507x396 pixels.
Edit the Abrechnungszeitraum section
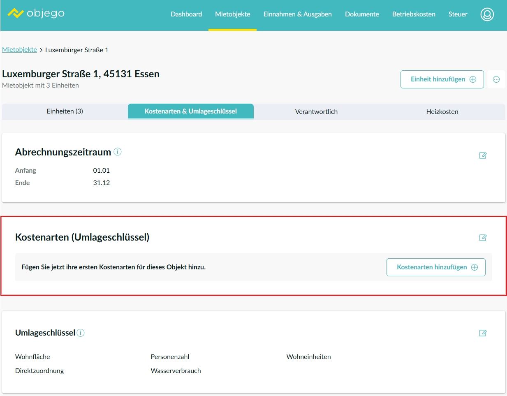[x=483, y=155]
